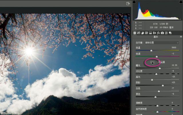Toggle the highlight clipping warning in the histogram
Image resolution: width=183 pixels, height=115 pixels.
point(181,2)
